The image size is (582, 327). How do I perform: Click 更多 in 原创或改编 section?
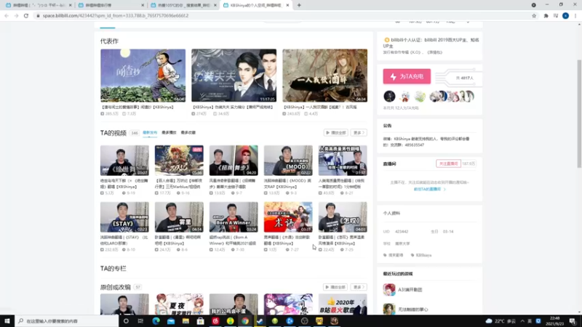click(x=359, y=287)
